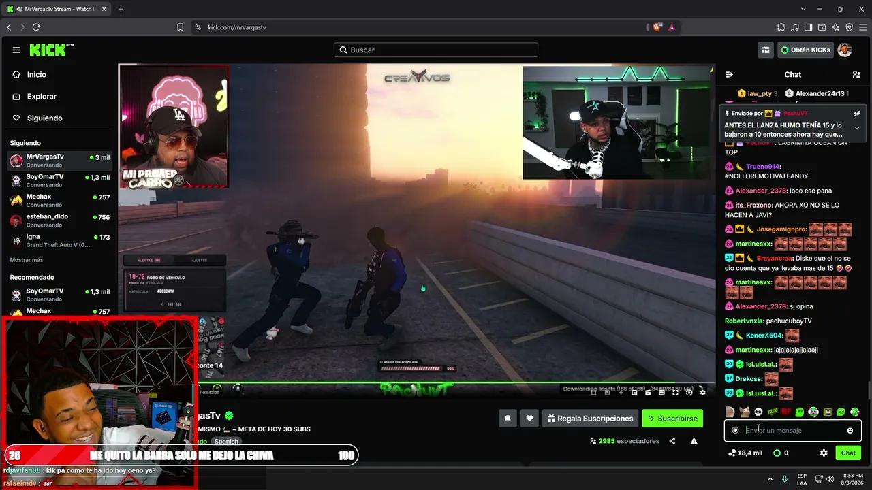The image size is (872, 490).
Task: Show the browser sidebar panel
Action: 808,27
